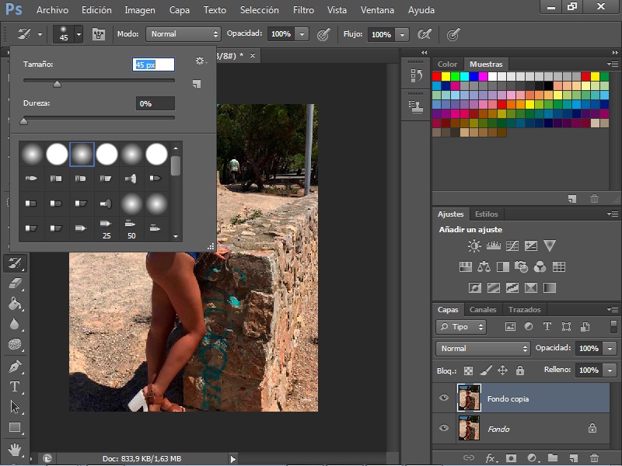Add Vibrance adjustment triangle icon

pyautogui.click(x=550, y=245)
